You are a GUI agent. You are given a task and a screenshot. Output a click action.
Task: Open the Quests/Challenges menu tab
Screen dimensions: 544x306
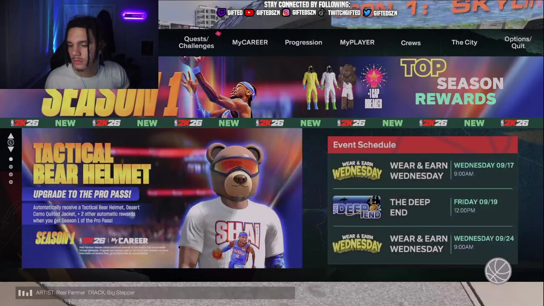click(196, 42)
